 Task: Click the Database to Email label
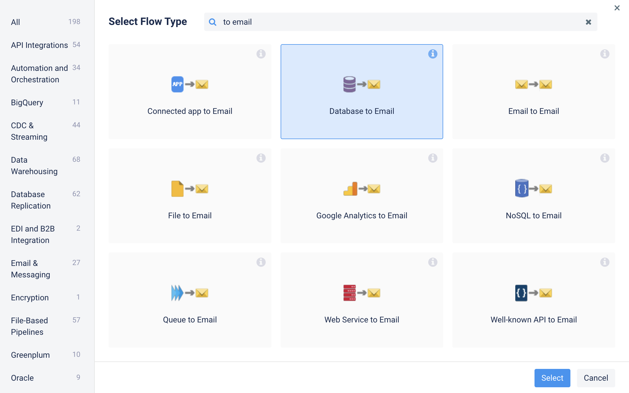point(362,111)
